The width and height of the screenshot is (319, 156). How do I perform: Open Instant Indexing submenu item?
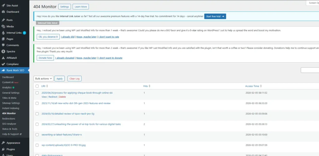coord(11,108)
